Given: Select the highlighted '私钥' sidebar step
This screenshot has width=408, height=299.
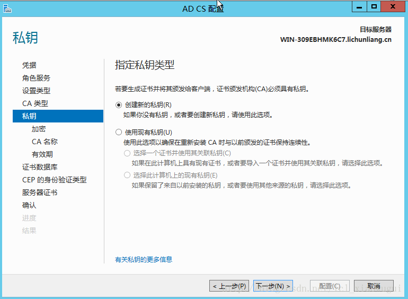Looking at the screenshot, I should click(x=58, y=116).
